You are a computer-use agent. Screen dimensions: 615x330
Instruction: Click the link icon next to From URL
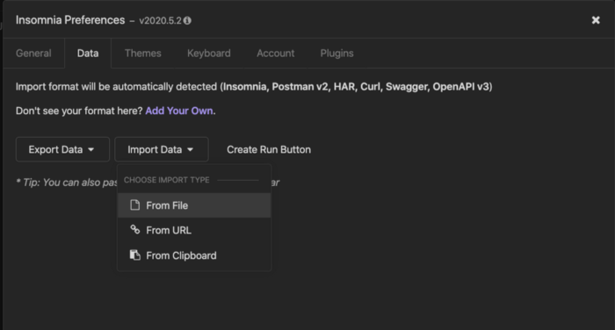[x=135, y=230]
